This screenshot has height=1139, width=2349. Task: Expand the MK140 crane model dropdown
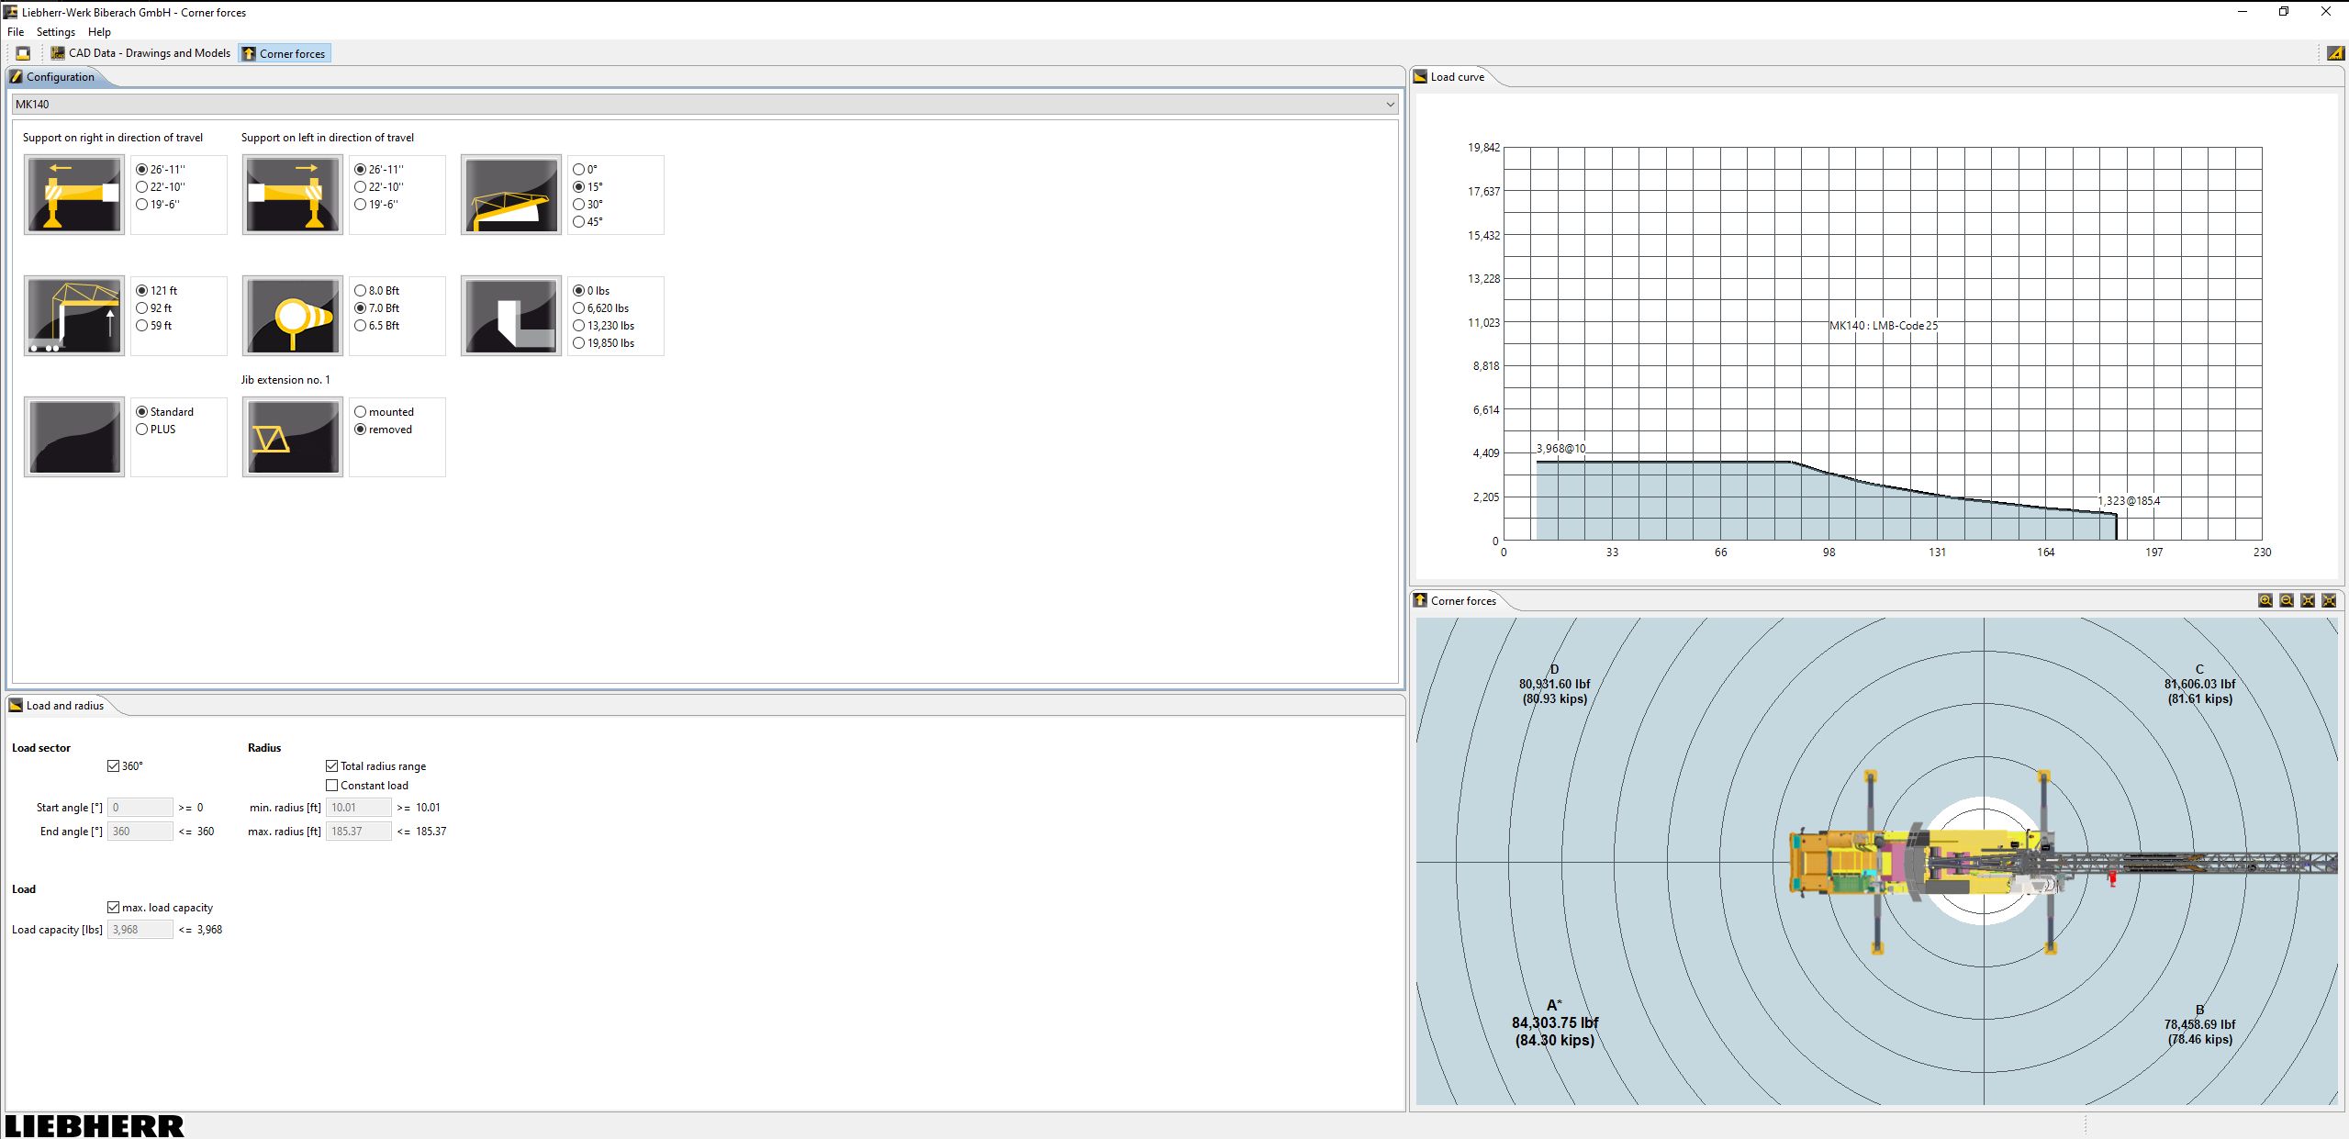click(1390, 105)
